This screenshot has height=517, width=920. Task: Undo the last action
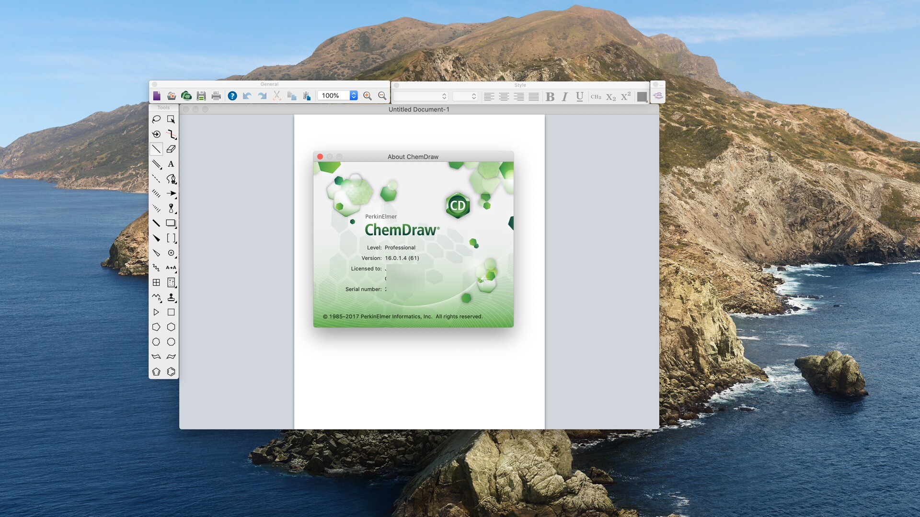tap(247, 96)
